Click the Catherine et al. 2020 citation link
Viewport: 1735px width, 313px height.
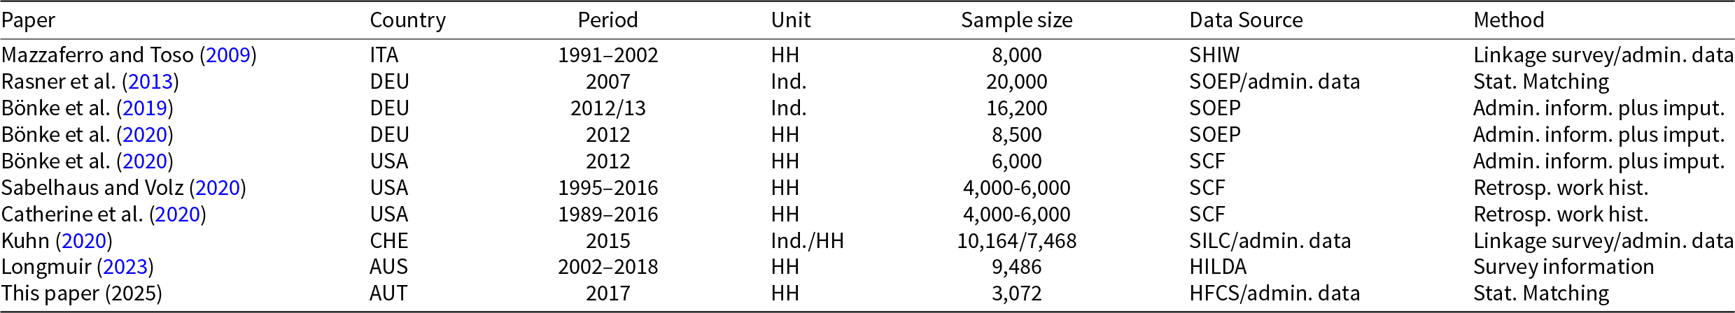point(178,214)
